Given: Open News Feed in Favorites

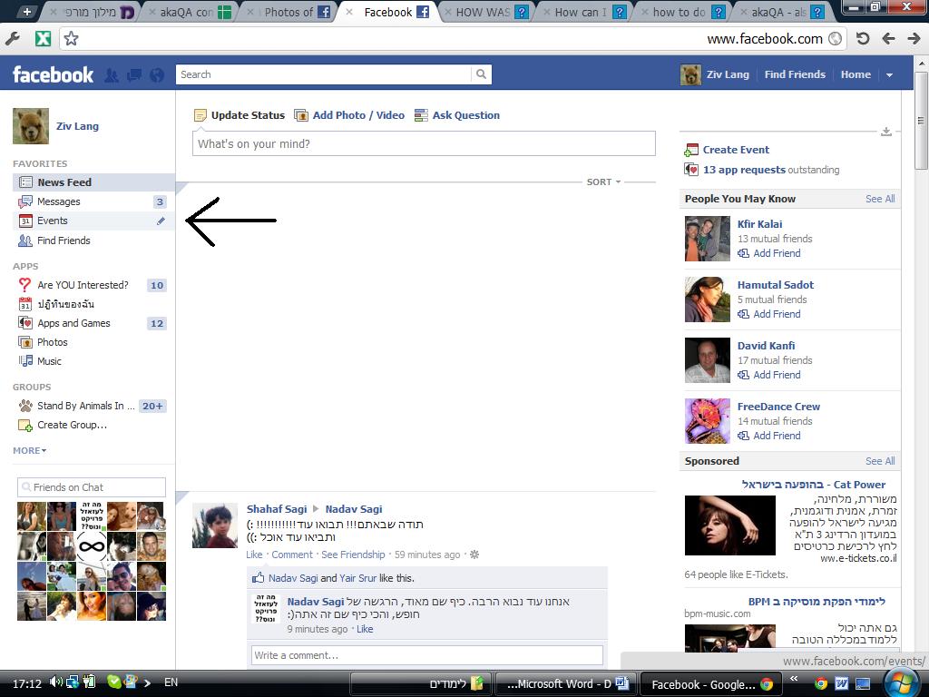Looking at the screenshot, I should point(93,182).
